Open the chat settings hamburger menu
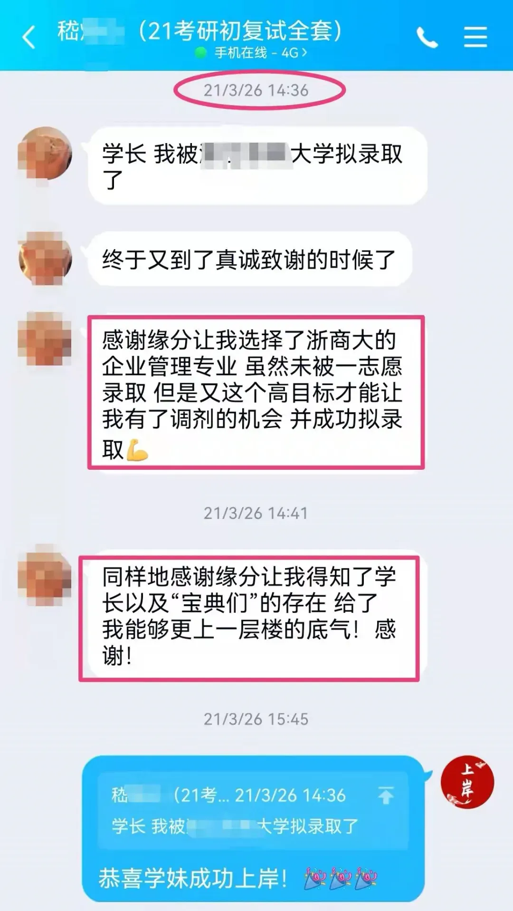This screenshot has height=911, width=513. [475, 37]
